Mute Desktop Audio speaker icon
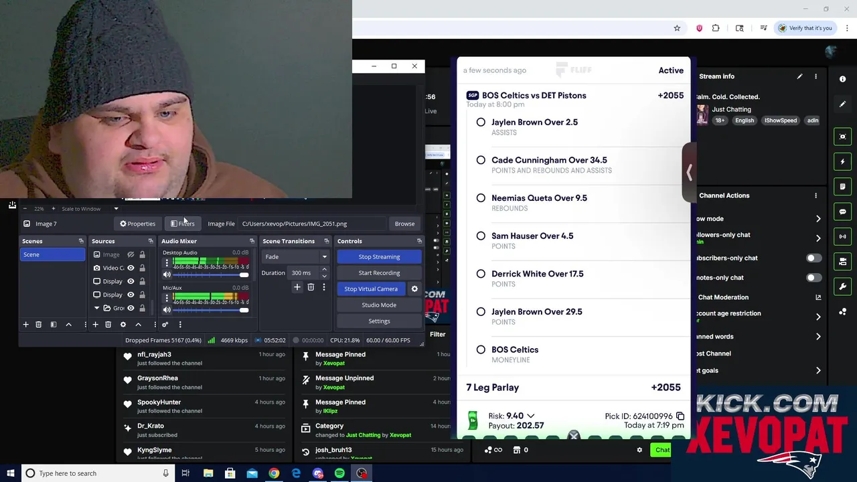 pos(167,274)
